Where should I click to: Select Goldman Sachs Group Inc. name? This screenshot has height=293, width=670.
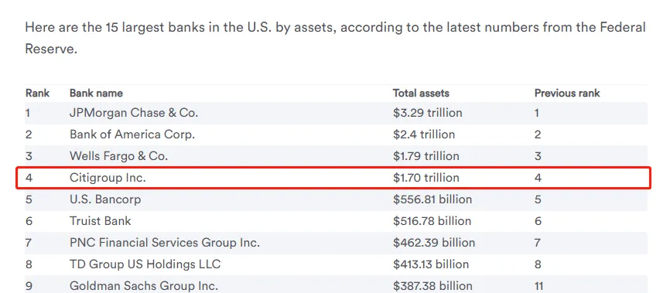(144, 286)
